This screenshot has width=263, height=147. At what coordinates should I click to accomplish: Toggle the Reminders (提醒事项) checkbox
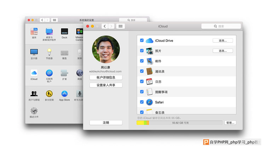[x=142, y=92]
